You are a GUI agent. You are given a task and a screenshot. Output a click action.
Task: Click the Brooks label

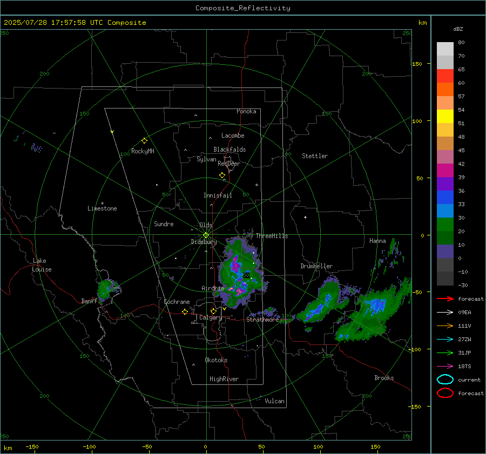(x=384, y=378)
